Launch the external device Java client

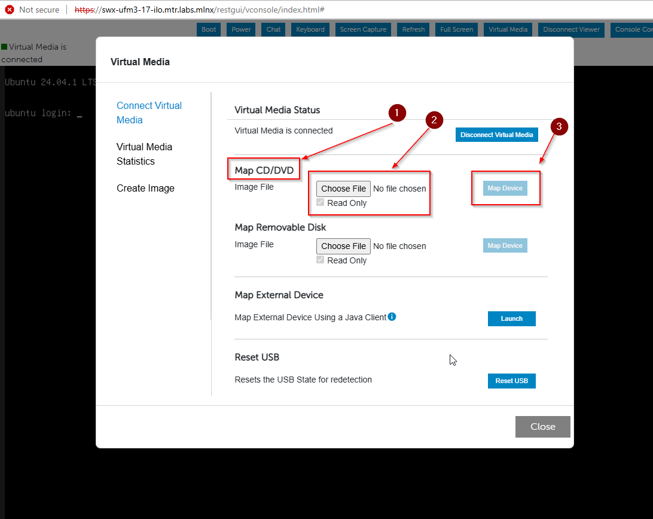coord(511,318)
